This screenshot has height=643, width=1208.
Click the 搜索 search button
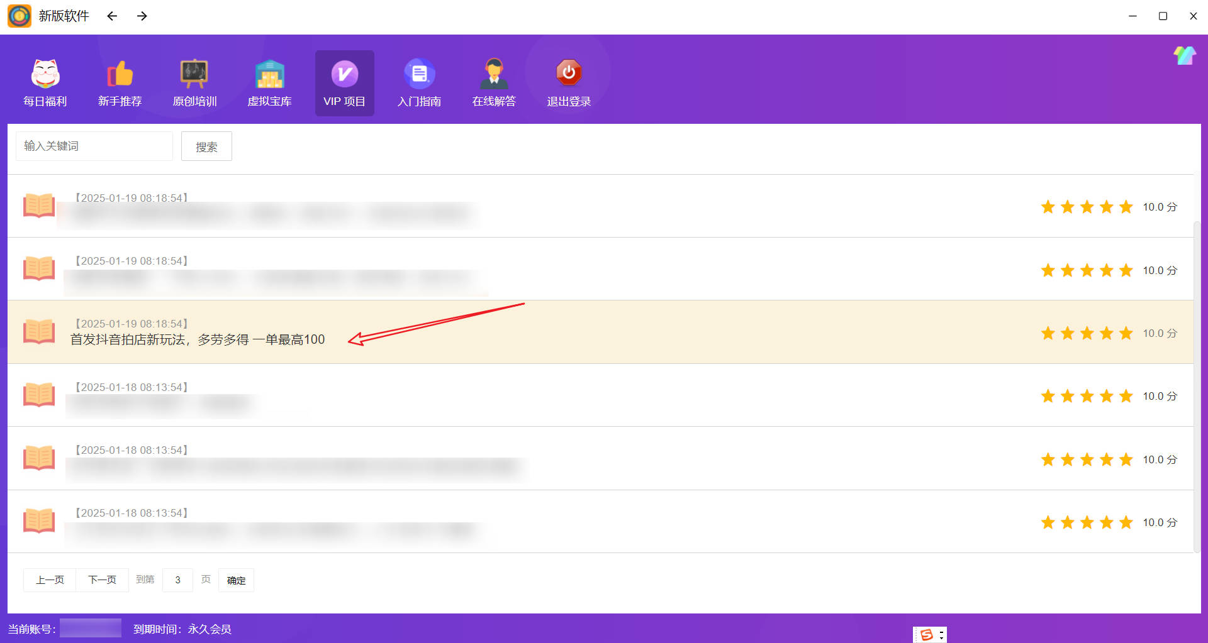pyautogui.click(x=206, y=146)
